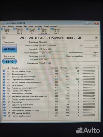Open the Справка menu
Viewport: 103px width, 137px height.
click(39, 26)
